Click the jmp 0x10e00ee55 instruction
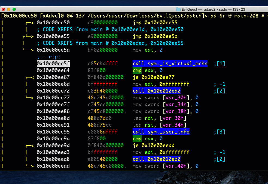 (x=155, y=23)
